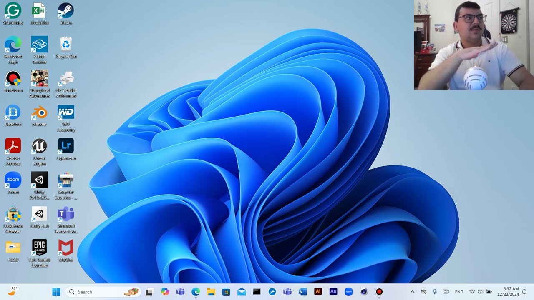534x300 pixels.
Task: Open the clock showing 3:32 AM
Action: (x=508, y=292)
